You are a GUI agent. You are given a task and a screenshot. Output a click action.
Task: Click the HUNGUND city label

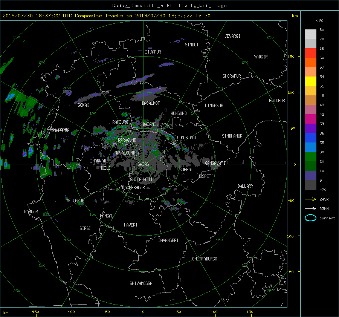pos(179,113)
